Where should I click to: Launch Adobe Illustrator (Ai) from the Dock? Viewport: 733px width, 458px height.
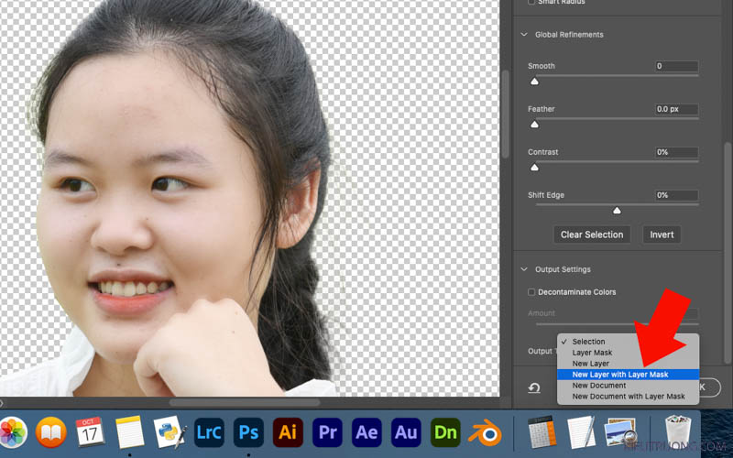pos(288,432)
